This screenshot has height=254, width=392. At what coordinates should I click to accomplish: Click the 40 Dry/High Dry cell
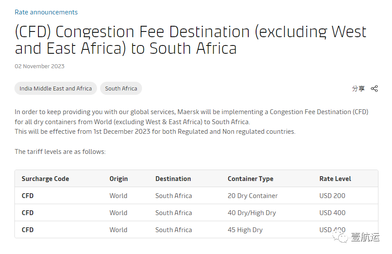click(x=252, y=213)
